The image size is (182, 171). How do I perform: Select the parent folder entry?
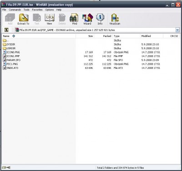click(x=5, y=41)
